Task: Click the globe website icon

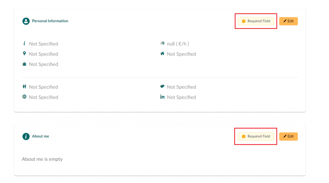Action: tap(24, 97)
